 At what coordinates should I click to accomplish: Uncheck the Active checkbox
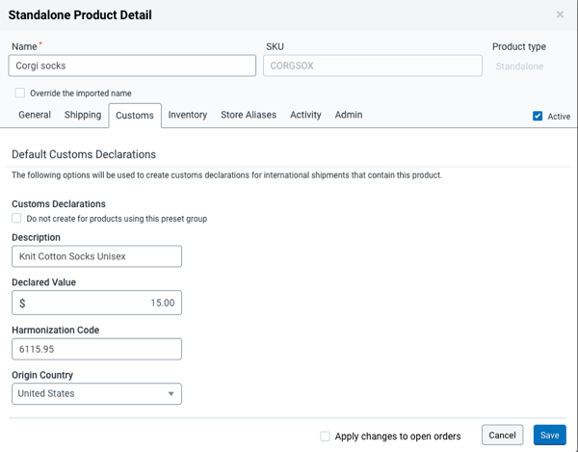(x=538, y=117)
